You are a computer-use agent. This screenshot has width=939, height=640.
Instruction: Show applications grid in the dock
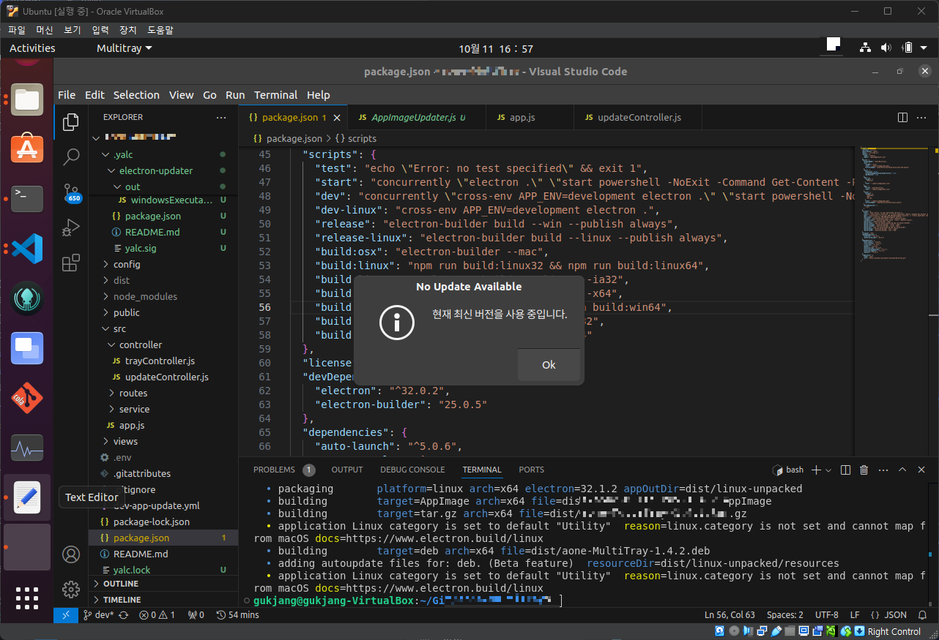tap(27, 598)
